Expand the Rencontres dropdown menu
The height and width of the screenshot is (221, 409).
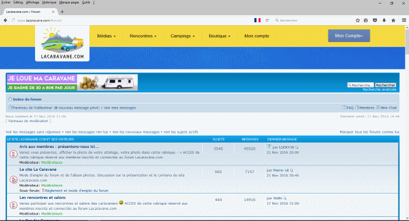(x=143, y=36)
